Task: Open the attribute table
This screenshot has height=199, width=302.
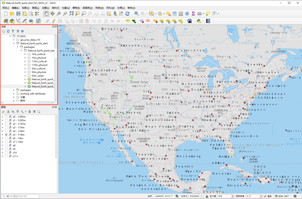Action: point(174,14)
